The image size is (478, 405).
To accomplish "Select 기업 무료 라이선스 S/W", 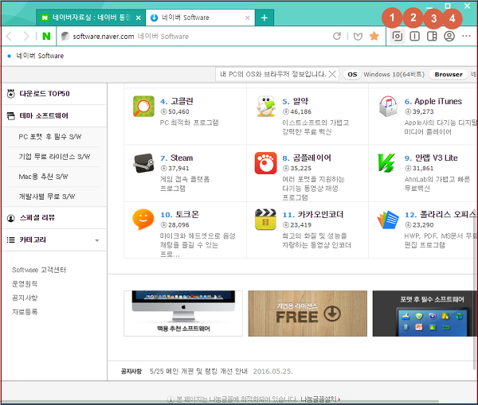I will pos(54,157).
